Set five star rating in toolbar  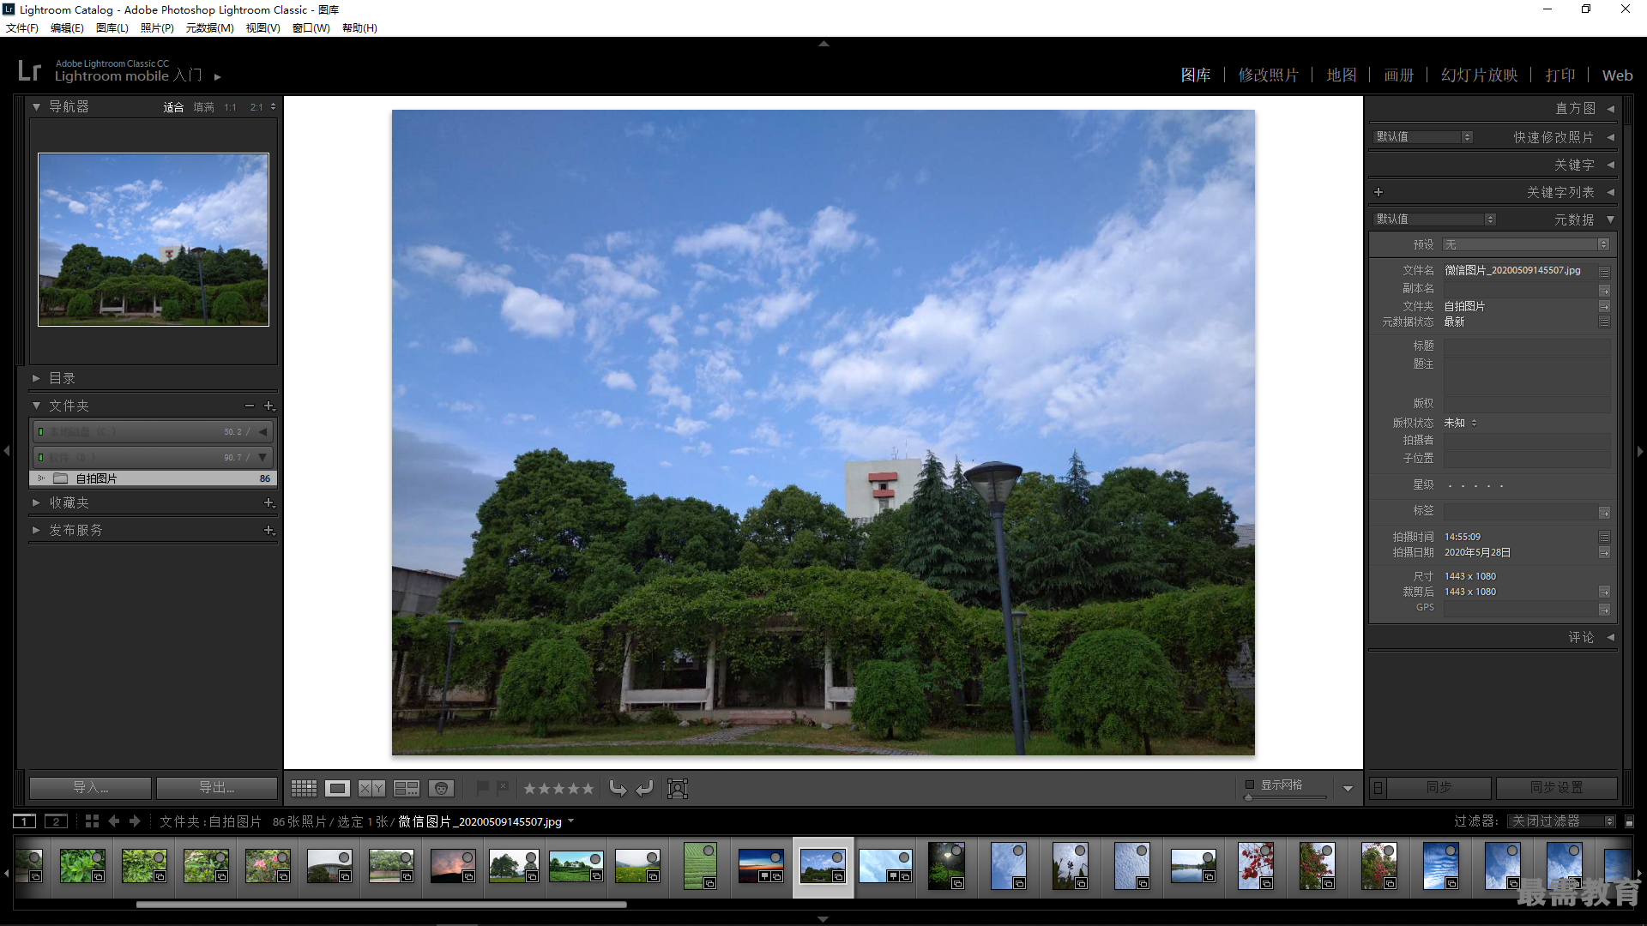pyautogui.click(x=588, y=789)
